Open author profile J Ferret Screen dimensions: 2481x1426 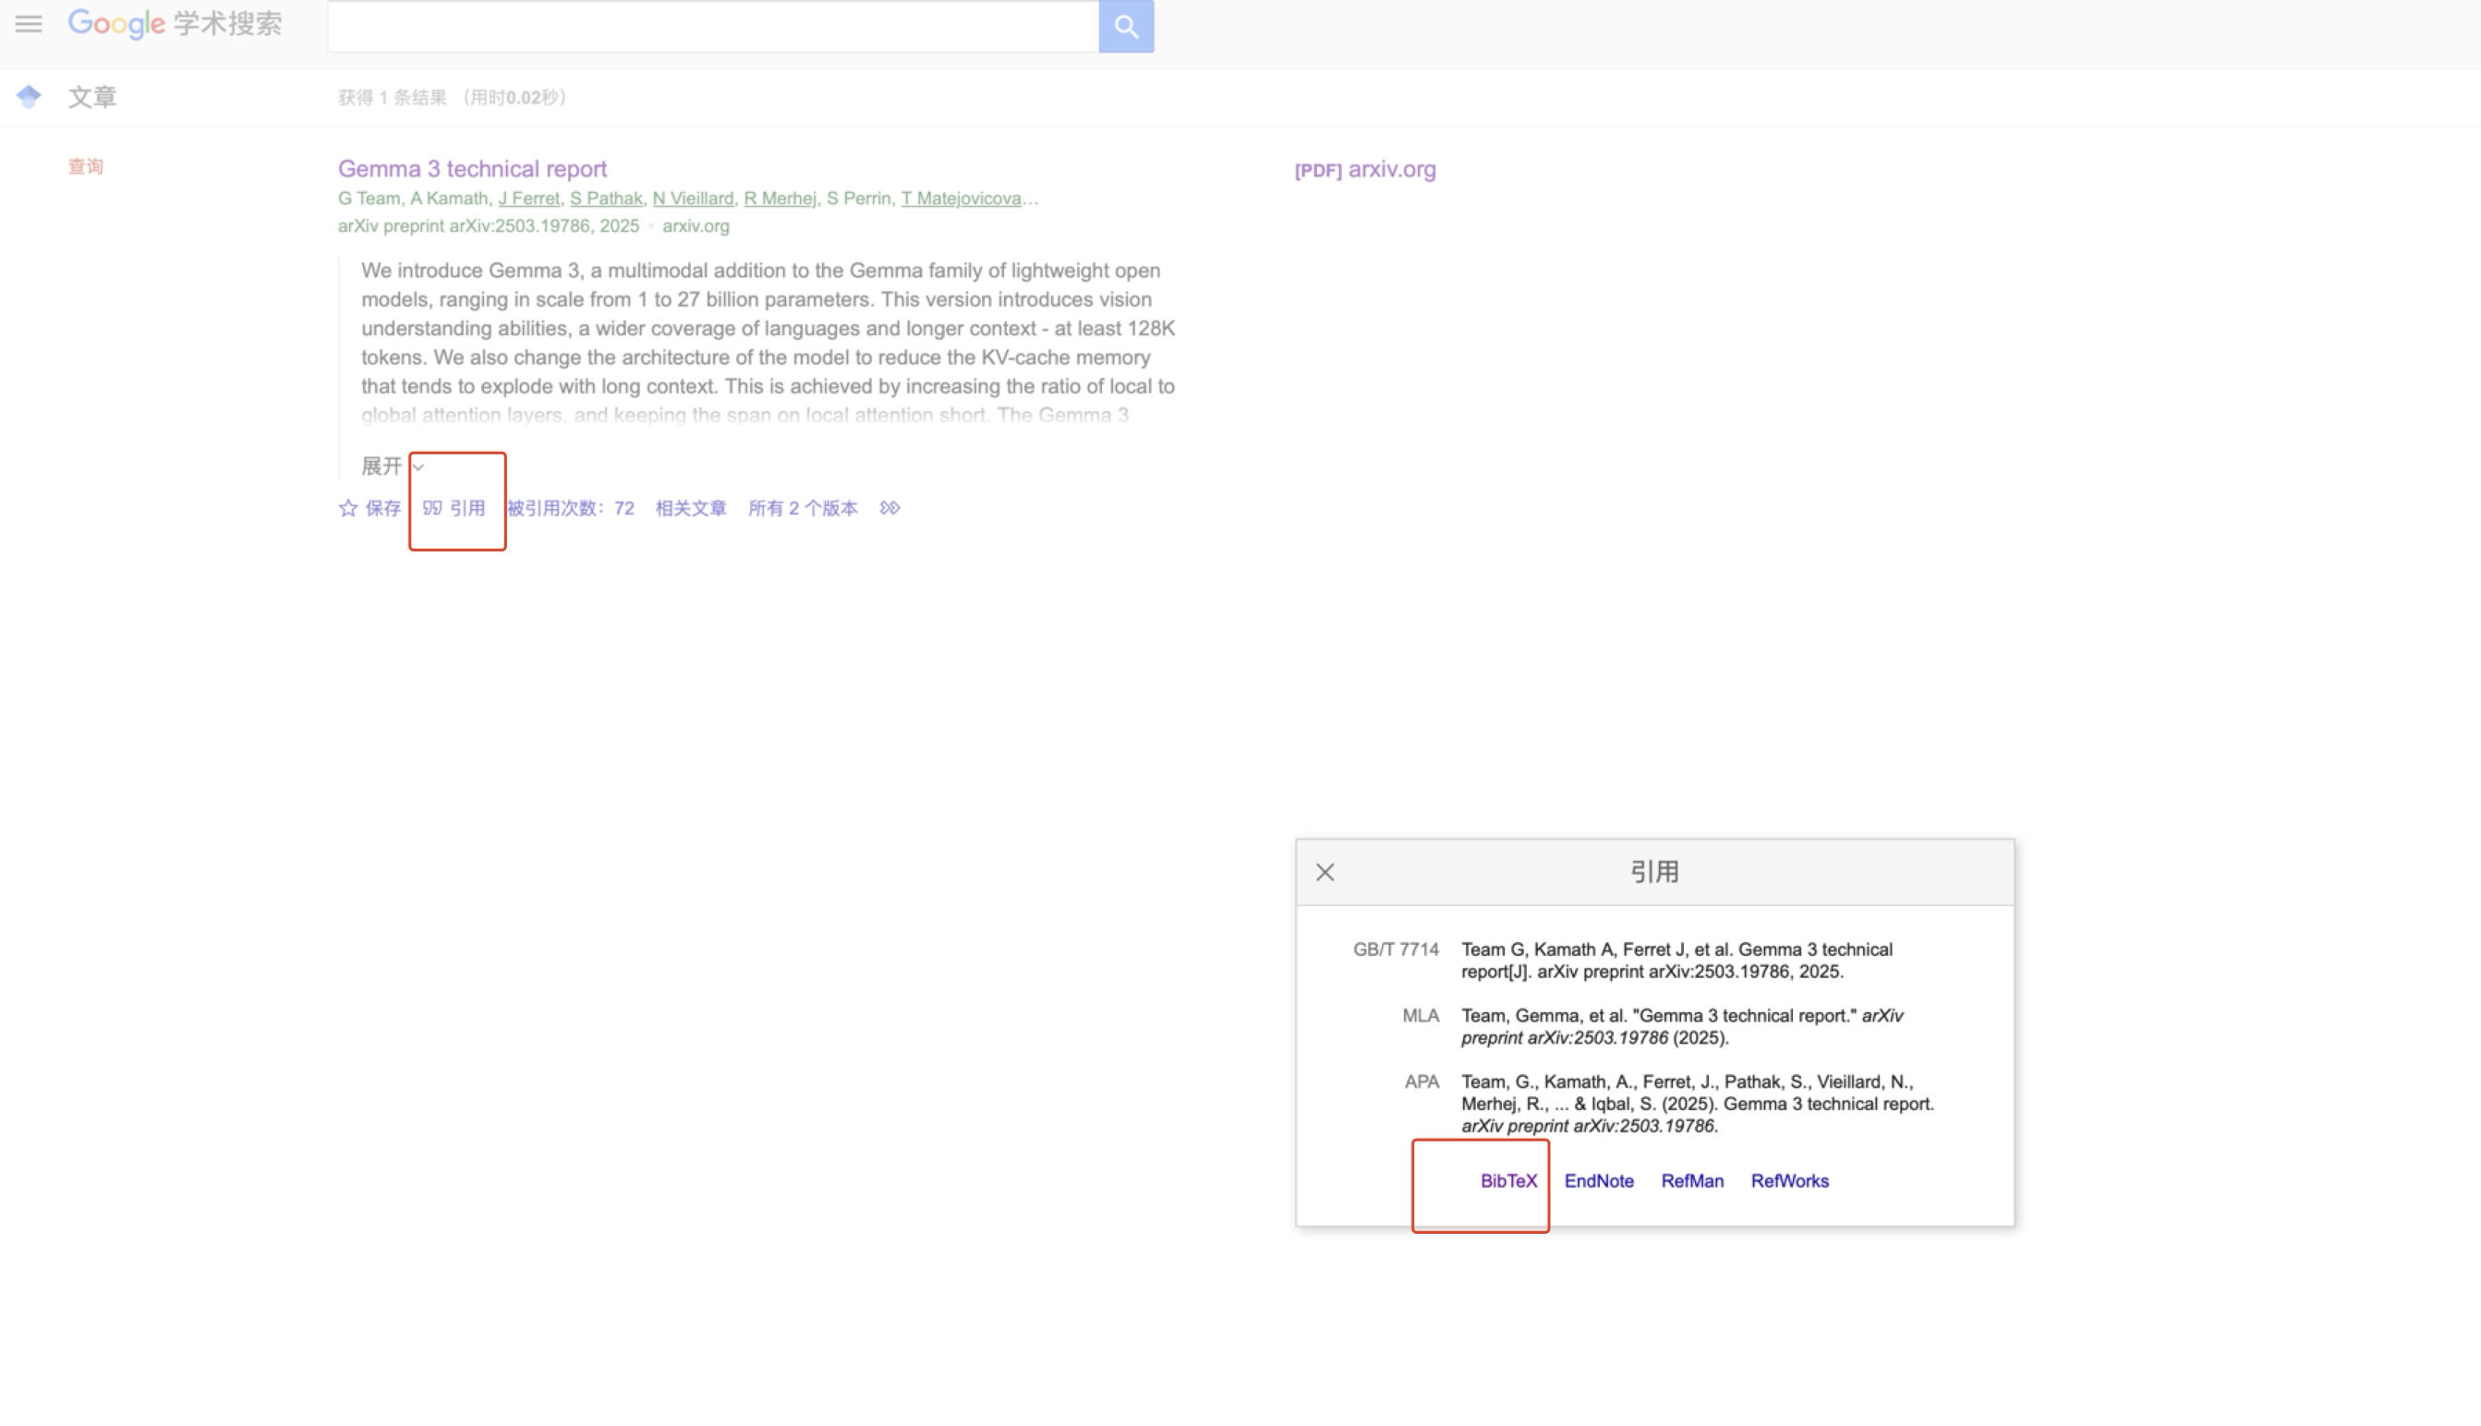[529, 198]
